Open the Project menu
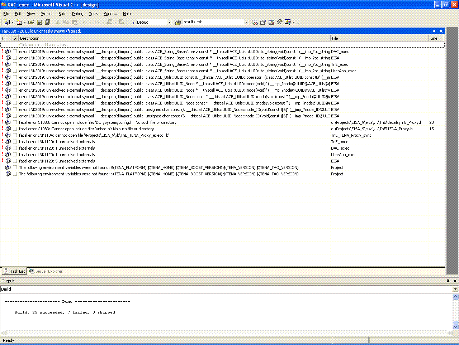The width and height of the screenshot is (459, 345). click(47, 14)
